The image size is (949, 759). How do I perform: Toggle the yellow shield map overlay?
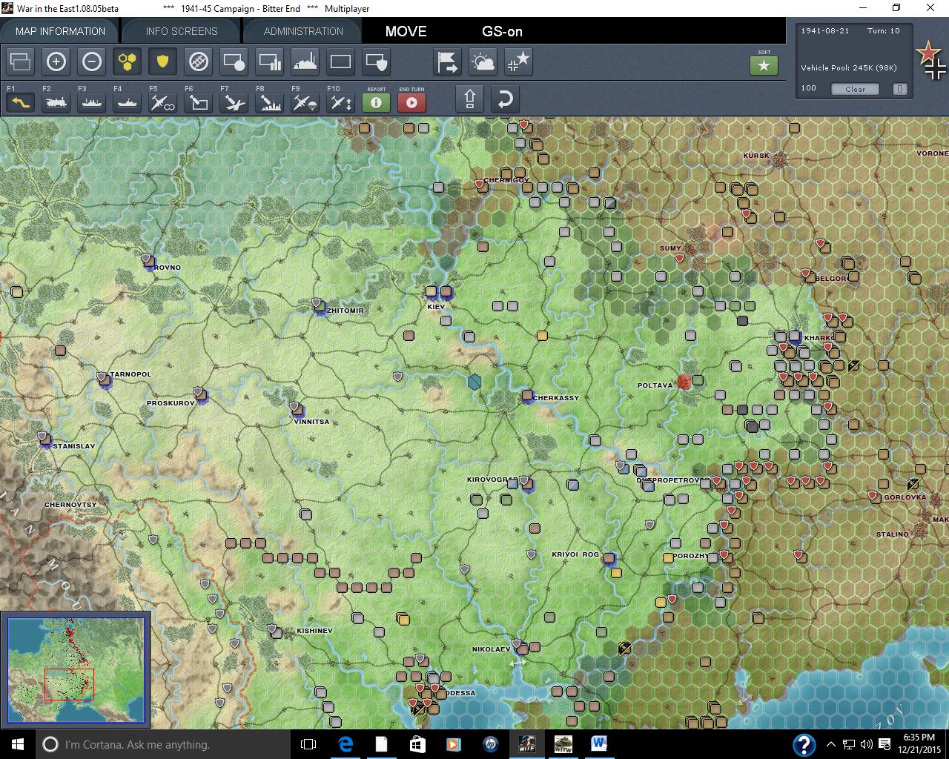pos(162,62)
